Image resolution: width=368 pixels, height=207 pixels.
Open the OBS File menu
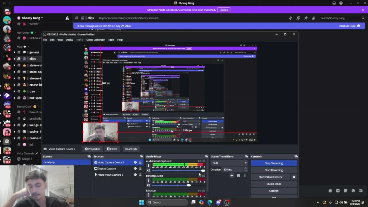click(x=45, y=40)
